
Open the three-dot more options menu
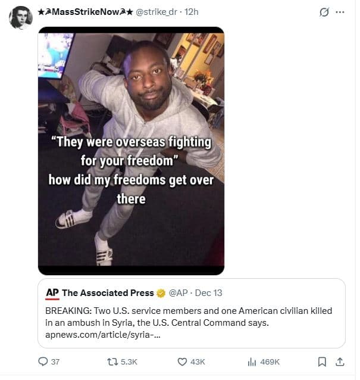point(340,12)
